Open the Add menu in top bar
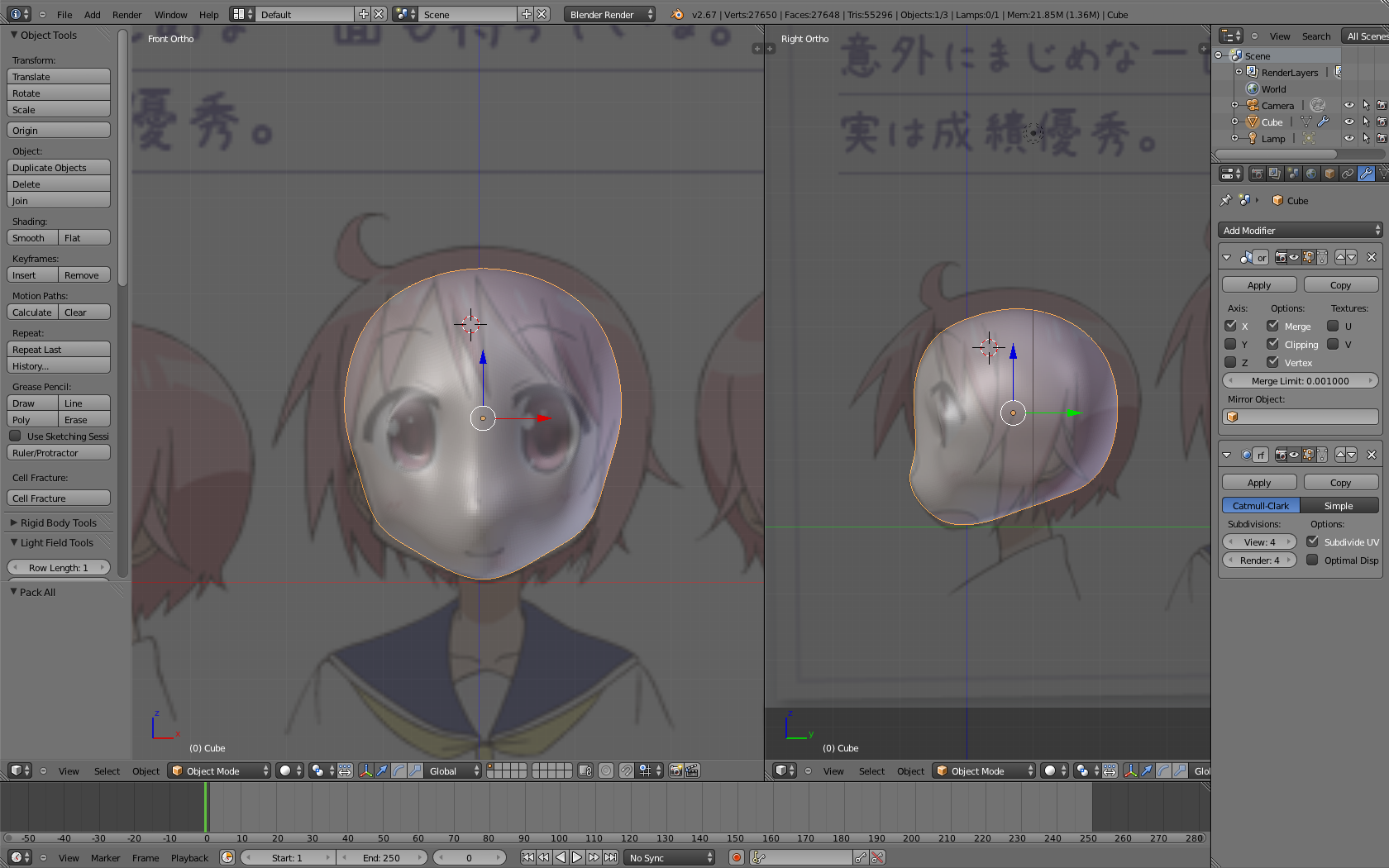 click(x=93, y=14)
